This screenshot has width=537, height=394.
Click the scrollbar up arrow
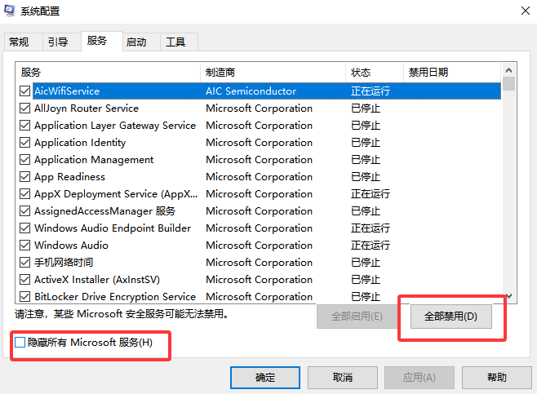pos(509,70)
